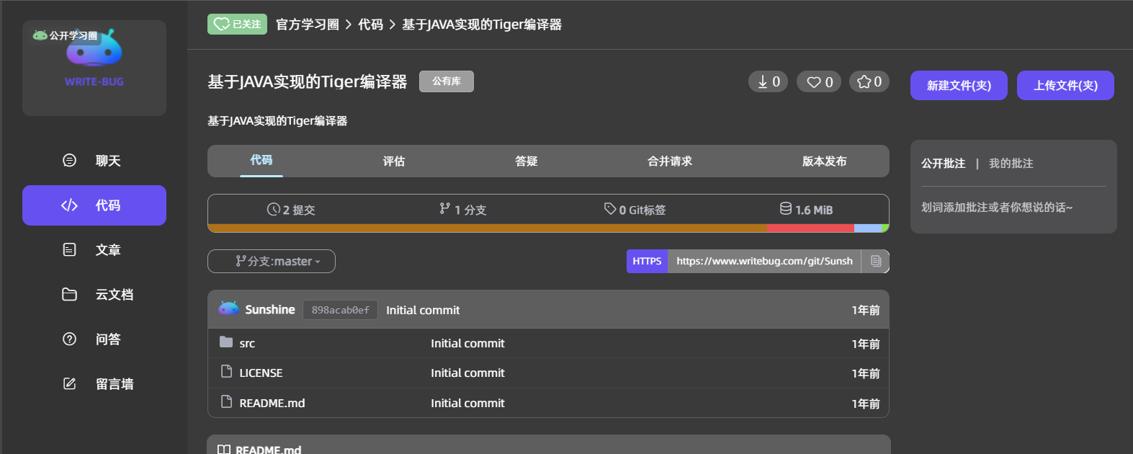Switch to my annotations (我的批注)

coord(1011,164)
